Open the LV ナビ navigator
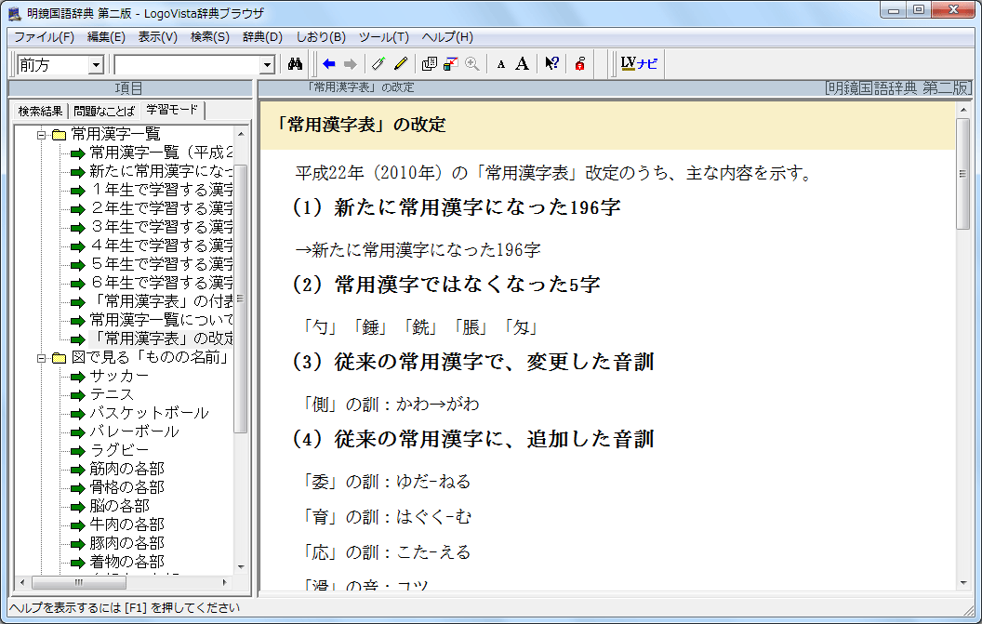Viewport: 982px width, 624px height. point(639,64)
